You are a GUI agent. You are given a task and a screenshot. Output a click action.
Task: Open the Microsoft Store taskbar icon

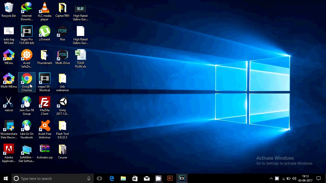pyautogui.click(x=135, y=178)
